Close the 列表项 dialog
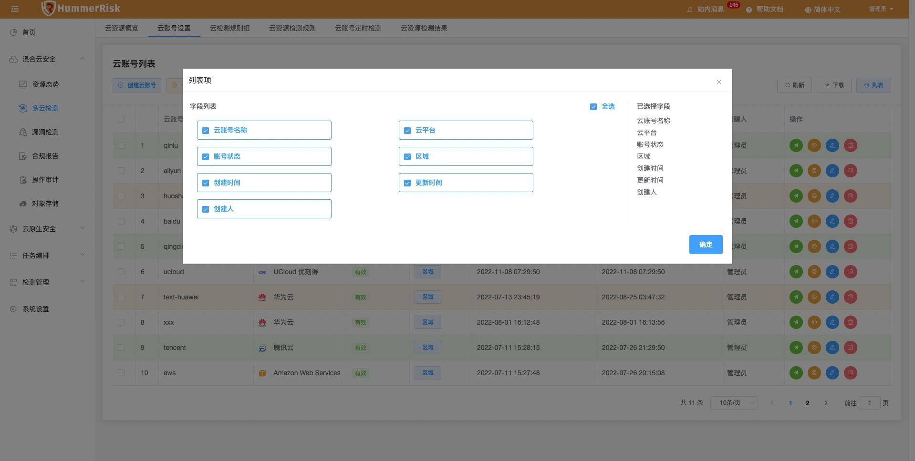The height and width of the screenshot is (461, 915). [718, 82]
